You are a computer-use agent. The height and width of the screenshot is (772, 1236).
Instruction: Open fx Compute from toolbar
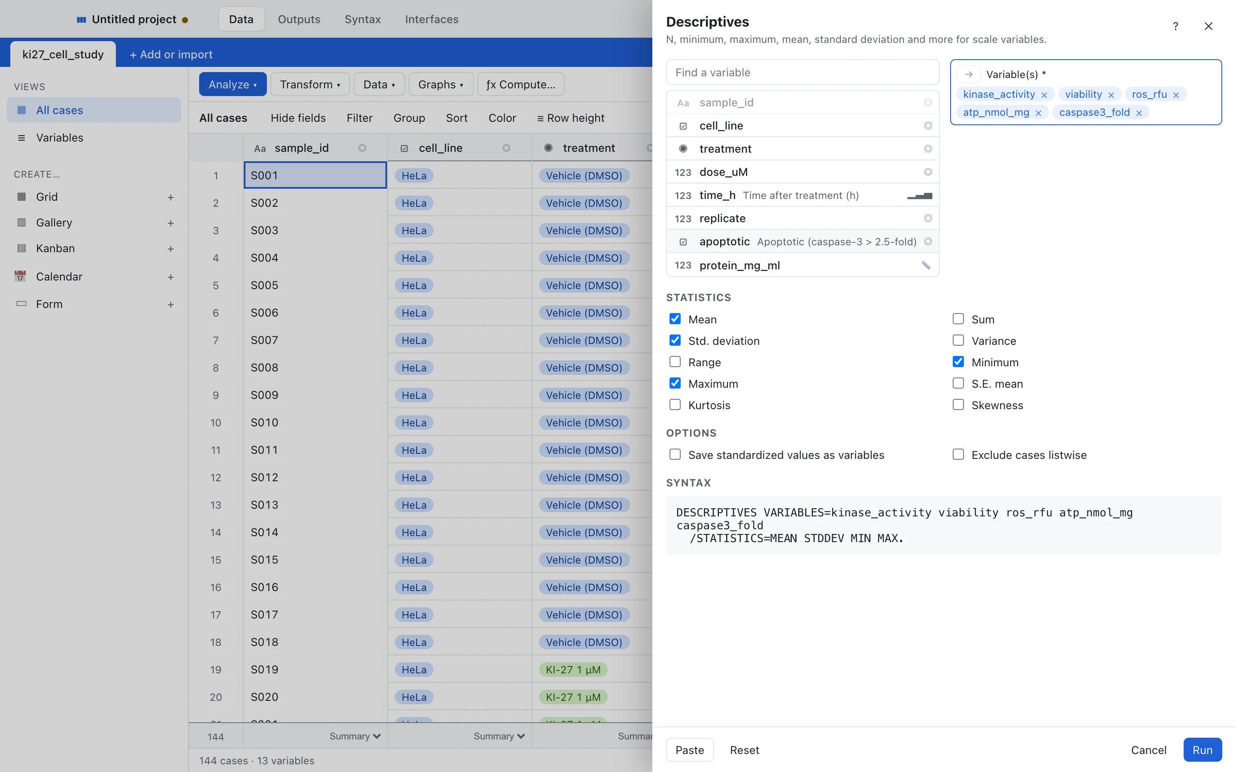point(521,84)
